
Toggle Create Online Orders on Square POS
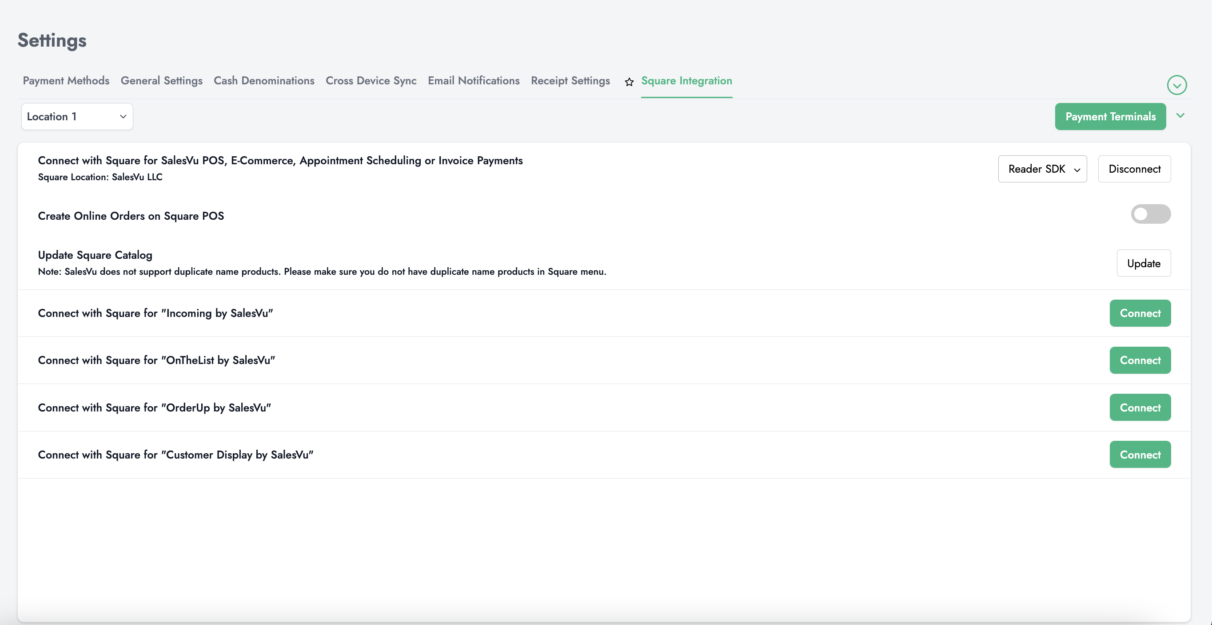(x=1150, y=214)
